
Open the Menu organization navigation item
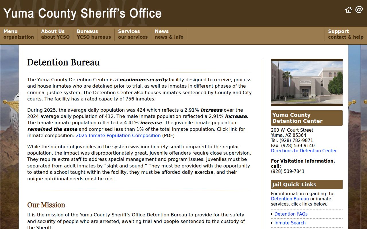(x=19, y=34)
